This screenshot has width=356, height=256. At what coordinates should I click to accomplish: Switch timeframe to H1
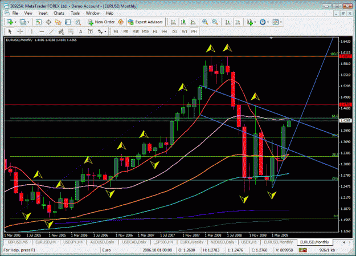[155, 31]
